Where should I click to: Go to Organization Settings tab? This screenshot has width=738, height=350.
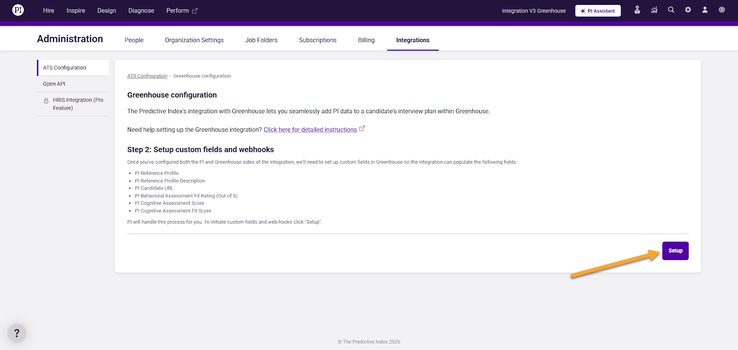click(194, 40)
